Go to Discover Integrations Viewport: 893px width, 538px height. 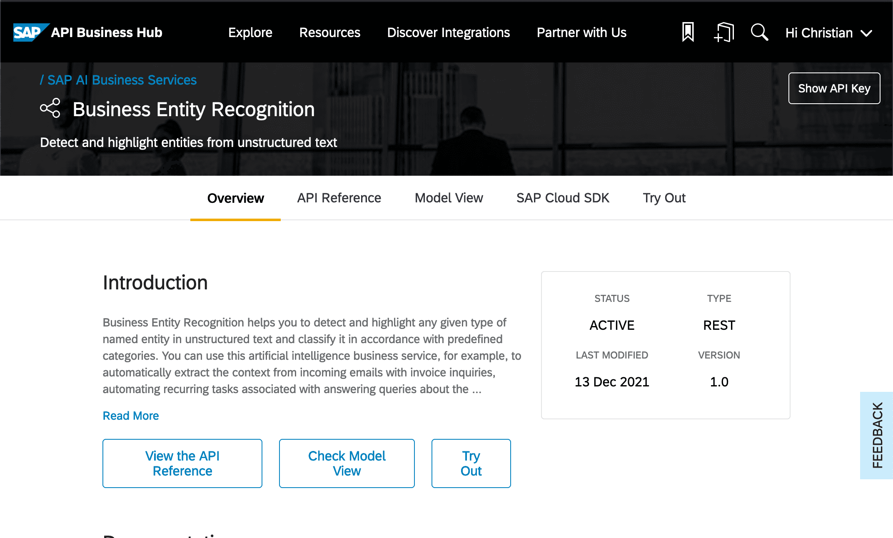coord(448,32)
